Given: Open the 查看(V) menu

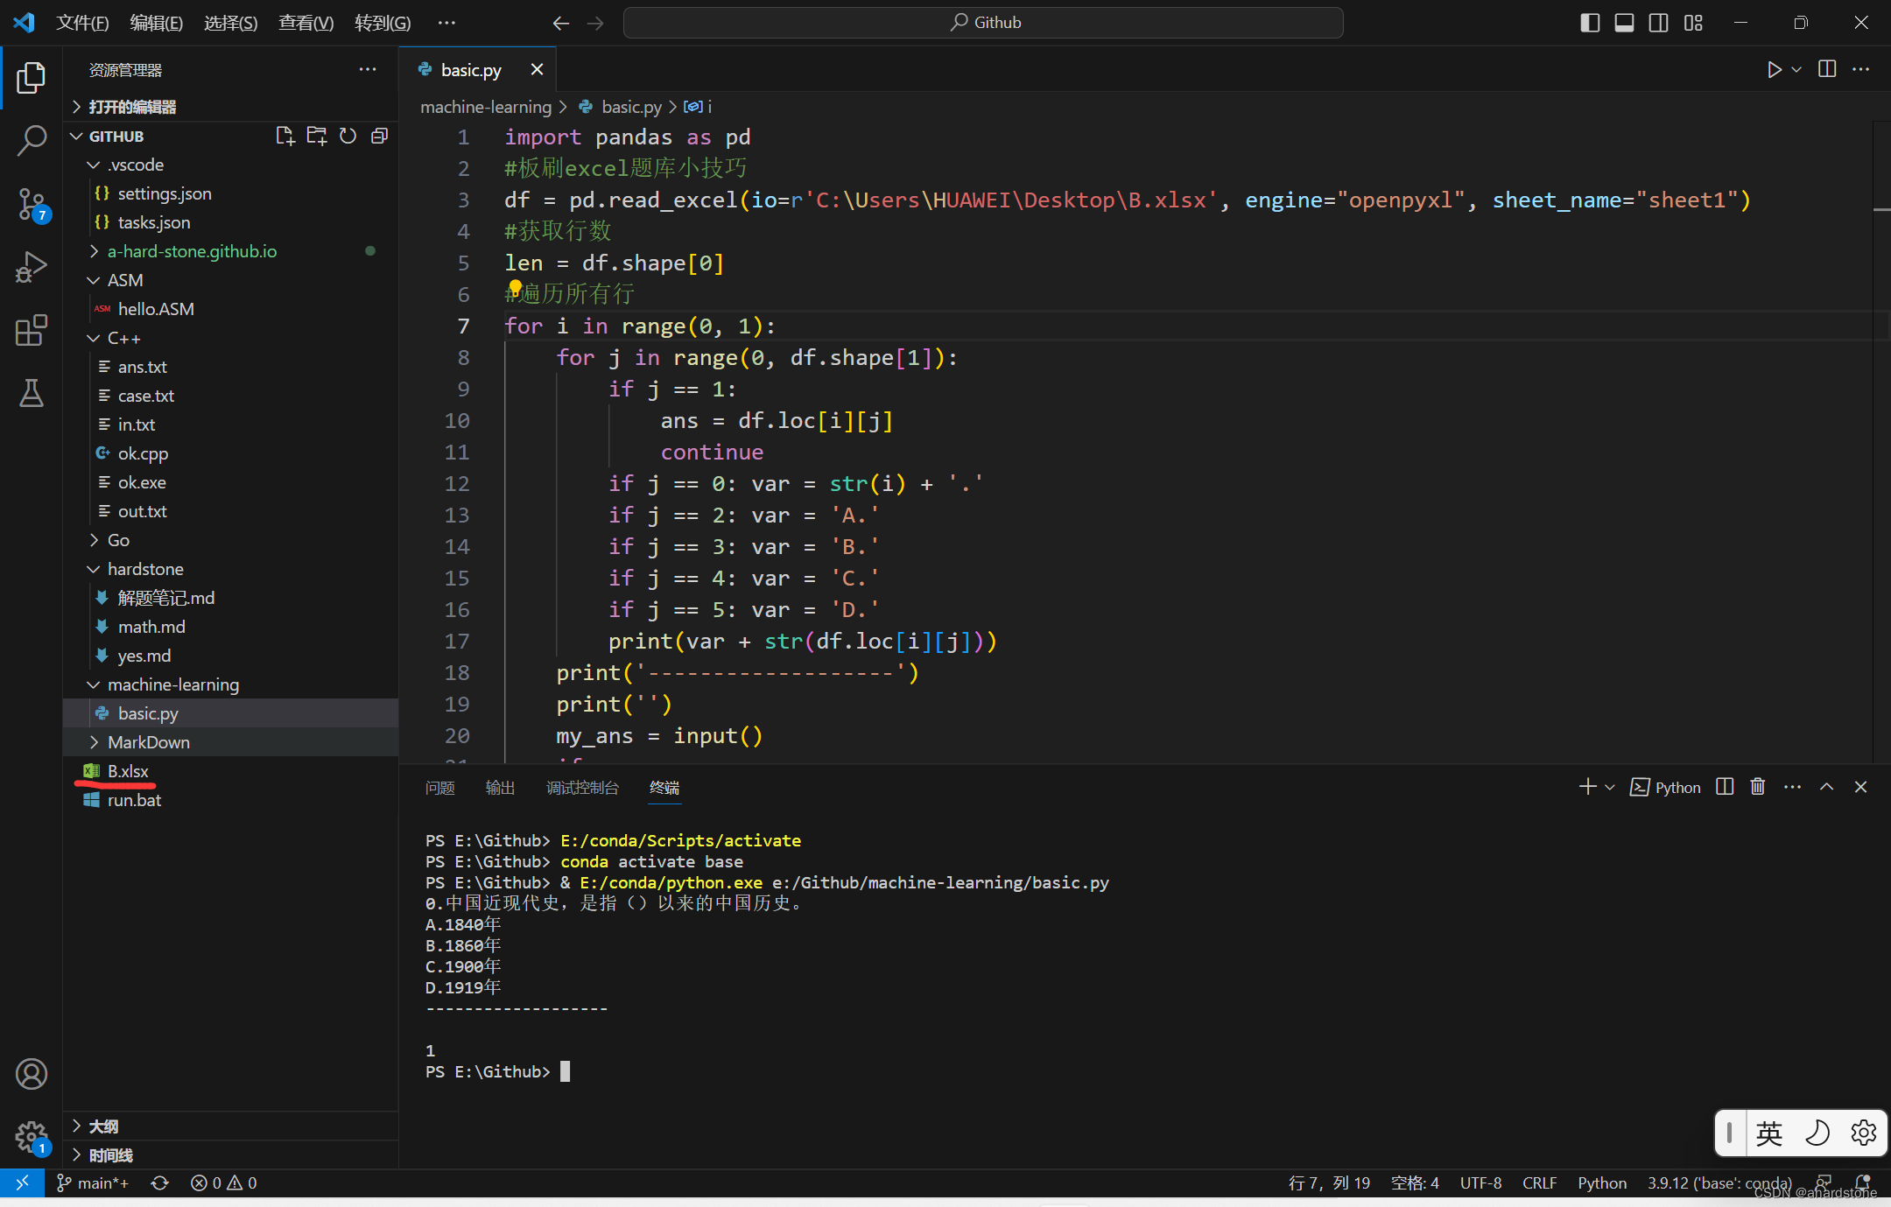Looking at the screenshot, I should (306, 23).
